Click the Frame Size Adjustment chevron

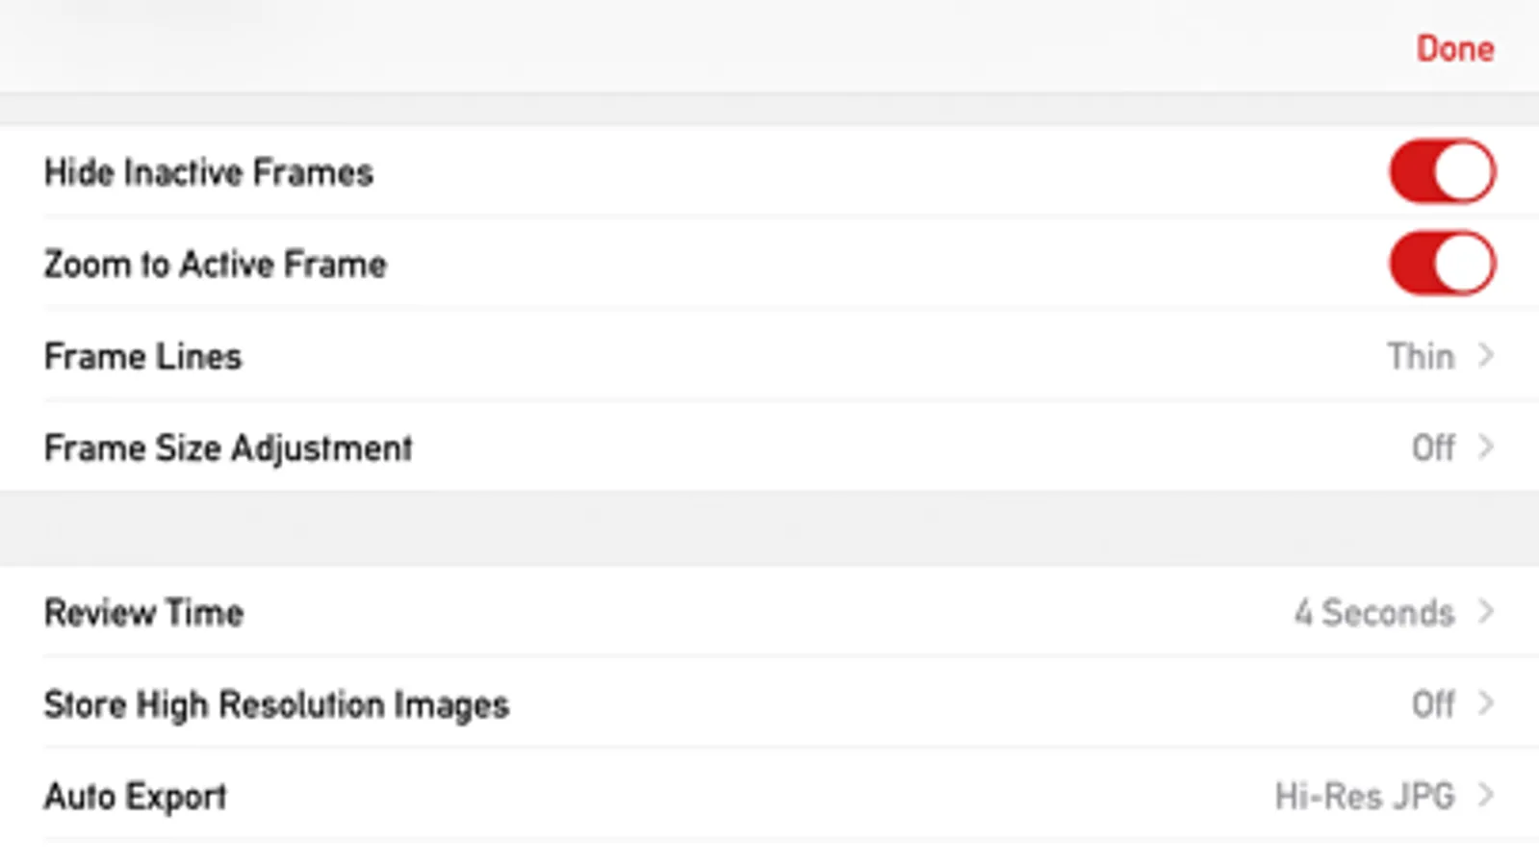(1486, 447)
